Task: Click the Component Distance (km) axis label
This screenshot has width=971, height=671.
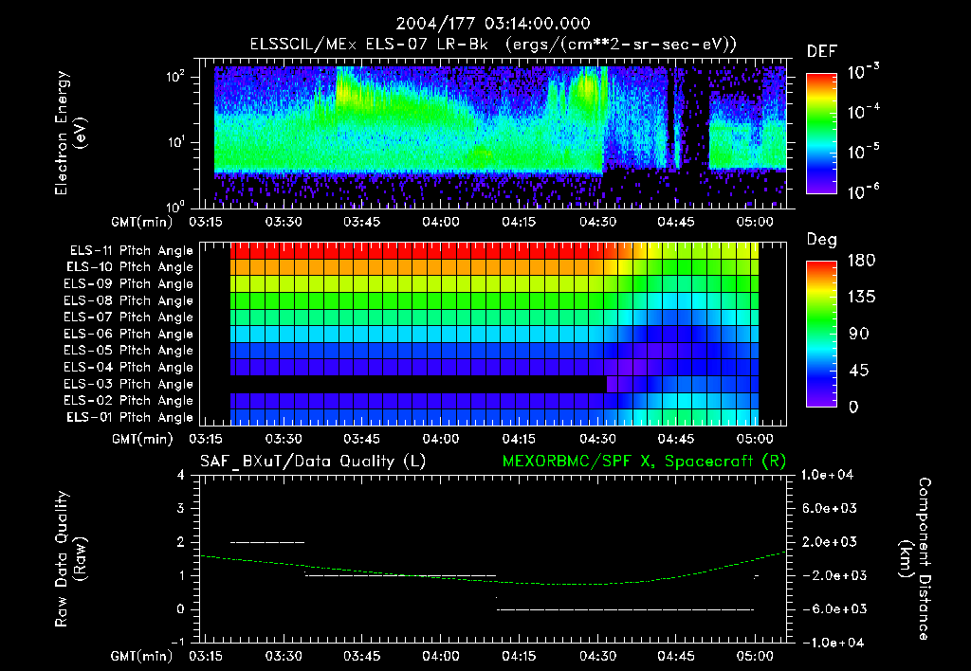Action: 915,559
